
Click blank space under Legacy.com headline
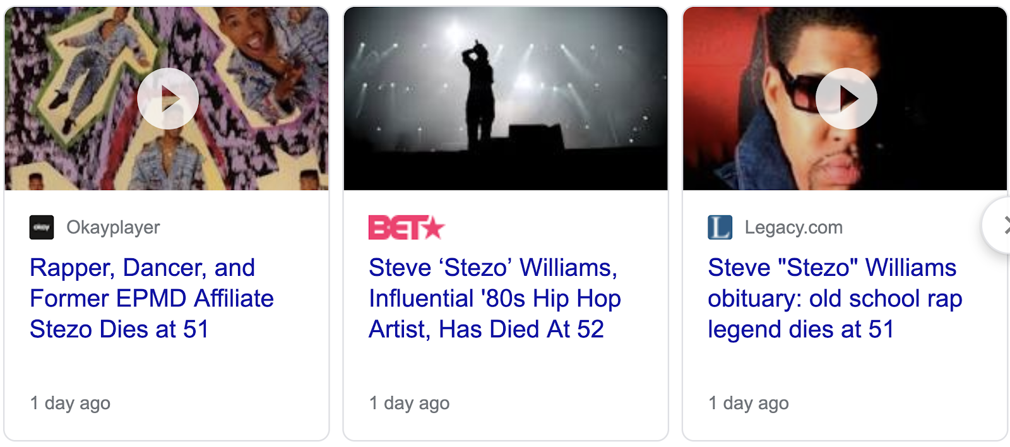point(845,366)
